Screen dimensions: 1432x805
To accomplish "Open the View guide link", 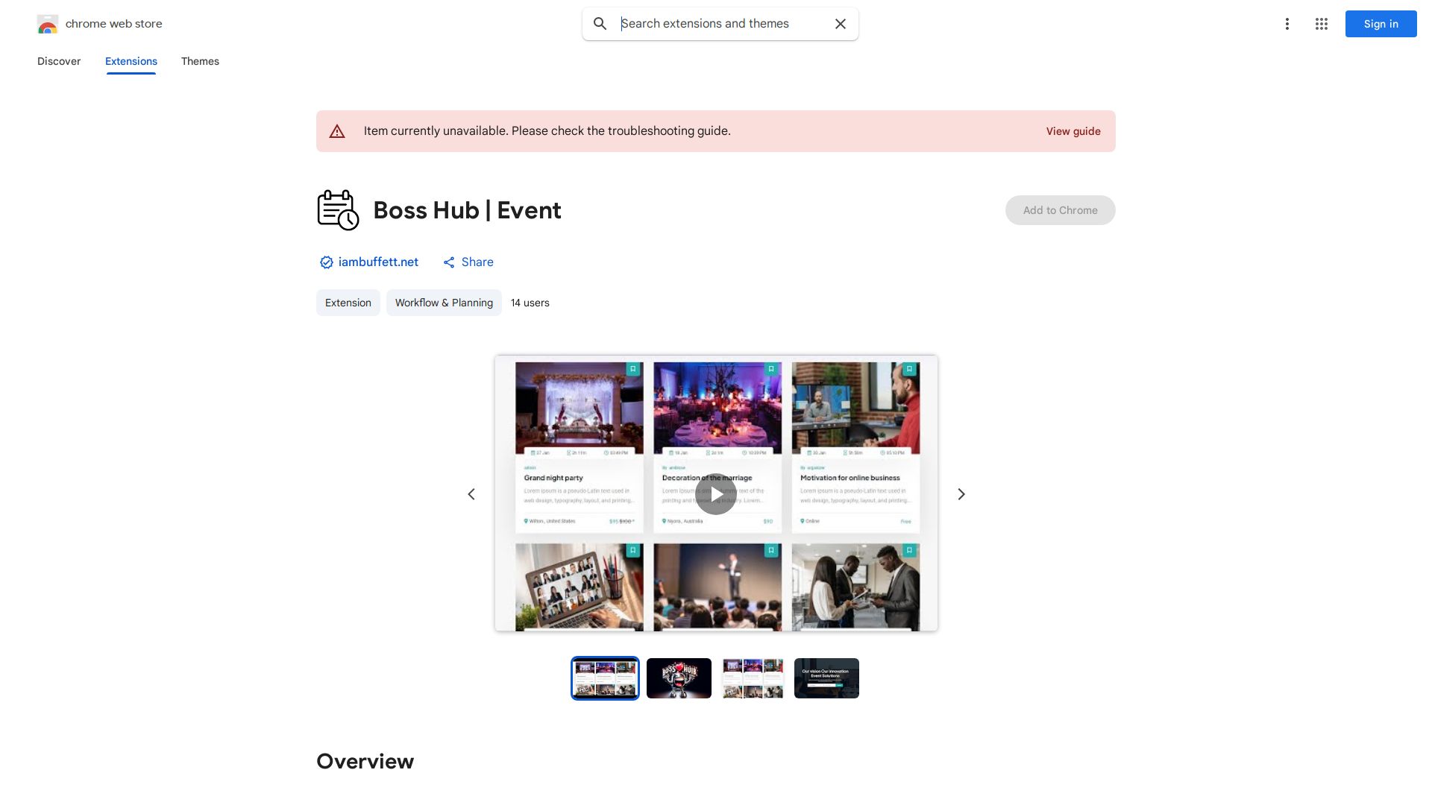I will point(1073,131).
